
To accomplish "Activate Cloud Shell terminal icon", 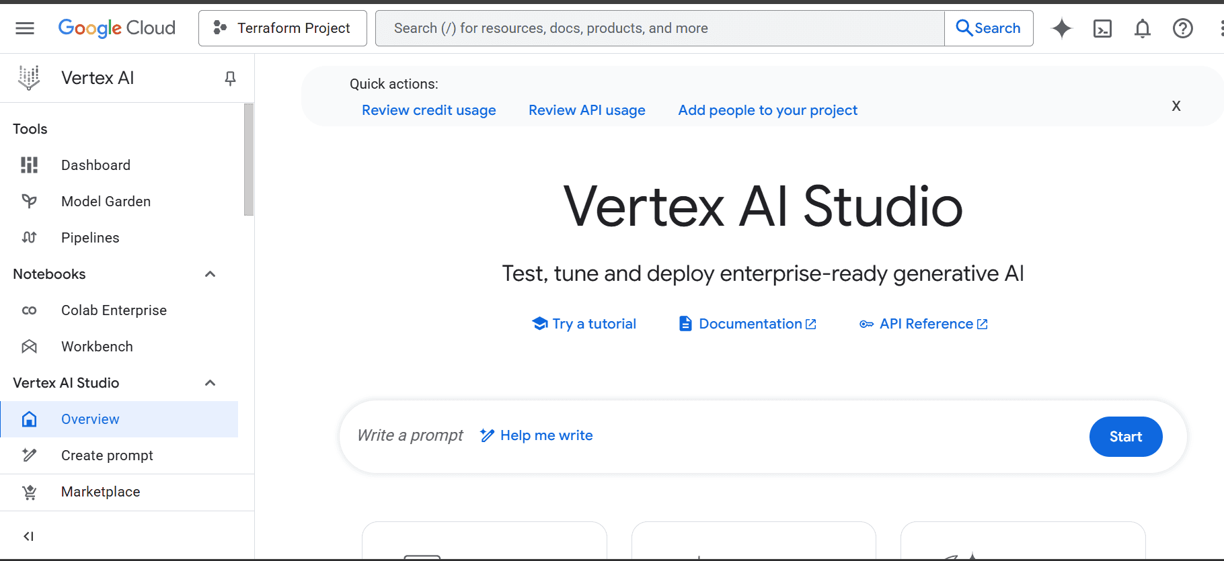I will 1102,28.
